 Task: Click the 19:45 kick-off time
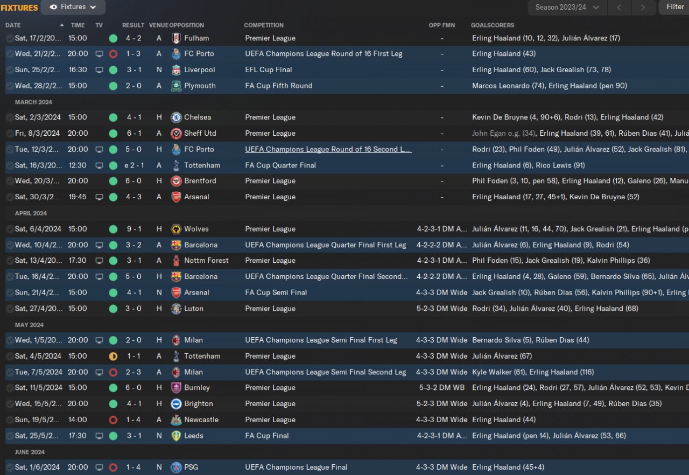pyautogui.click(x=78, y=197)
